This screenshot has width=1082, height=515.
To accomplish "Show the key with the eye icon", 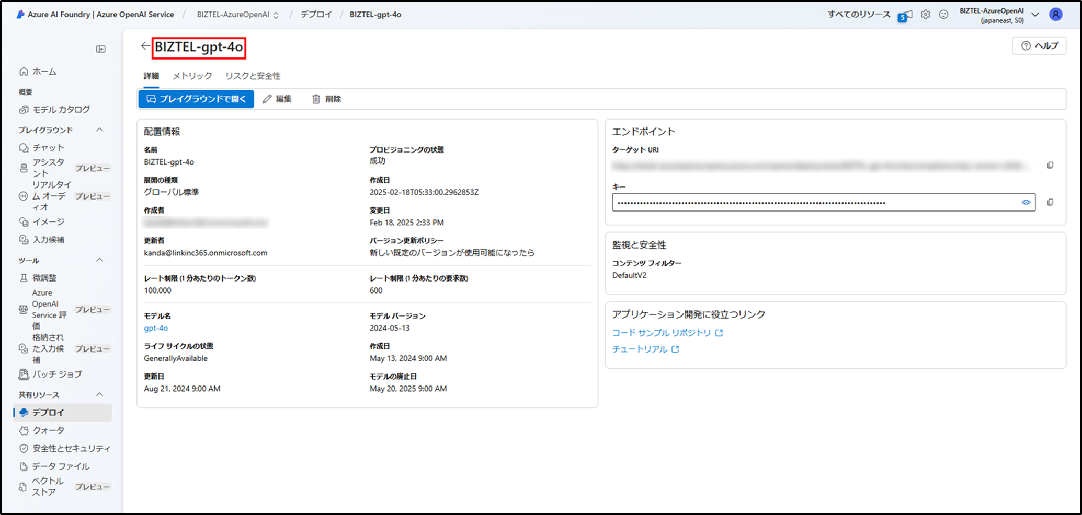I will [x=1026, y=203].
